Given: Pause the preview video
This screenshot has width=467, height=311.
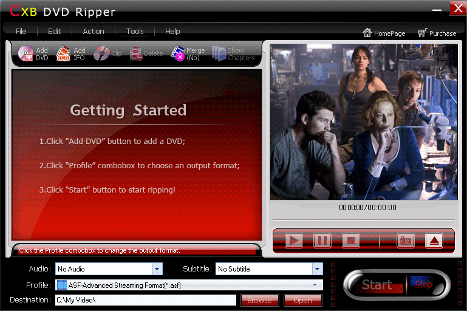Looking at the screenshot, I should (322, 241).
